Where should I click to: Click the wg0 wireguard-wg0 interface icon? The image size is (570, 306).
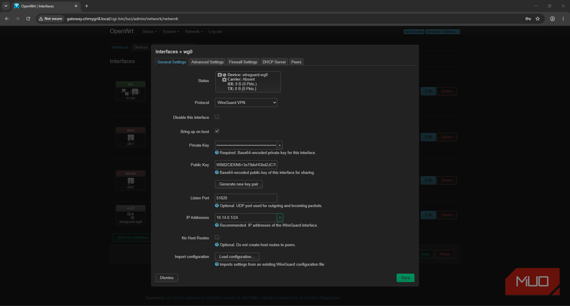click(131, 216)
